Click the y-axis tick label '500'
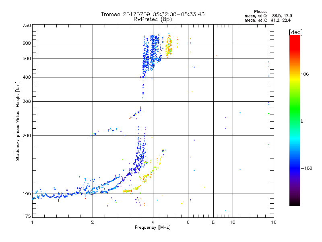Image resolution: width=322 pixels, height=242 pixels. point(27,58)
